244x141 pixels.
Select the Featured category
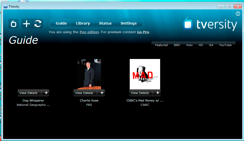pos(161,45)
